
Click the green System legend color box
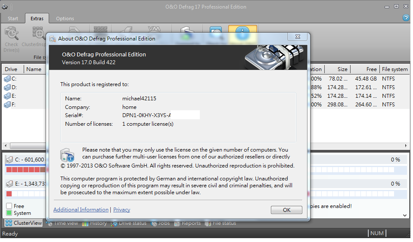(9, 213)
